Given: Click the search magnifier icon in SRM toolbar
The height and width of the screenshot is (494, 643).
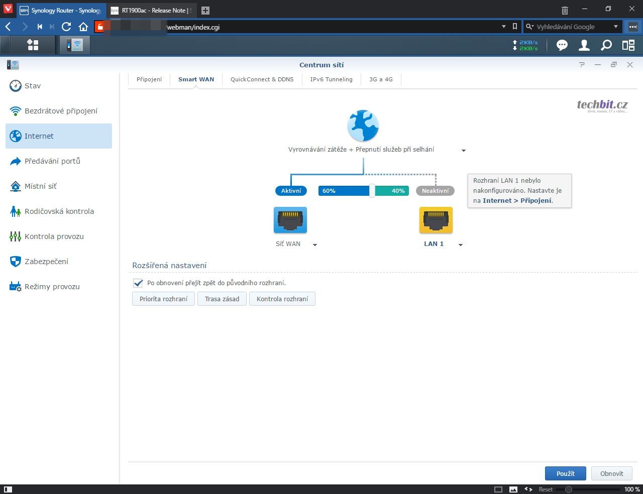Looking at the screenshot, I should coord(606,46).
